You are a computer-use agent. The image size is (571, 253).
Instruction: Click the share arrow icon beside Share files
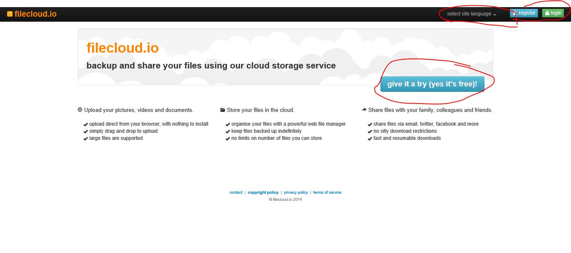point(364,110)
